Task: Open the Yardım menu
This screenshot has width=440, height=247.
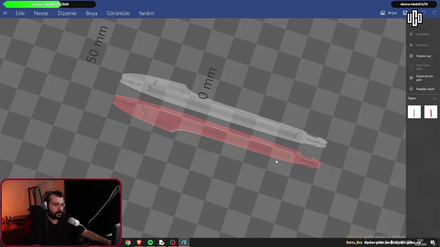Action: click(146, 13)
